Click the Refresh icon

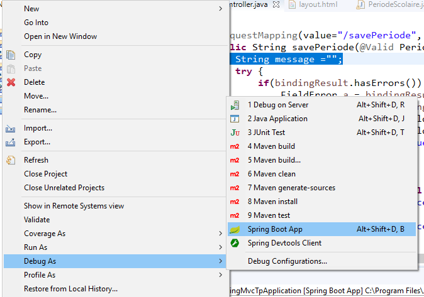pos(11,160)
